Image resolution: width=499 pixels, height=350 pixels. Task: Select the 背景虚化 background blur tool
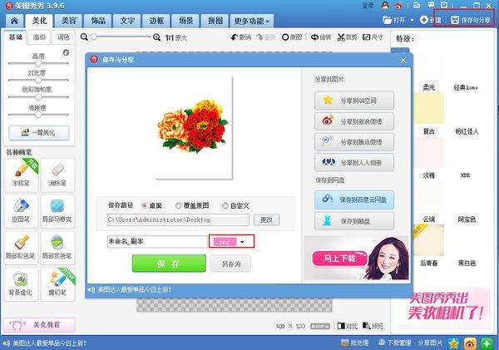[x=22, y=284]
